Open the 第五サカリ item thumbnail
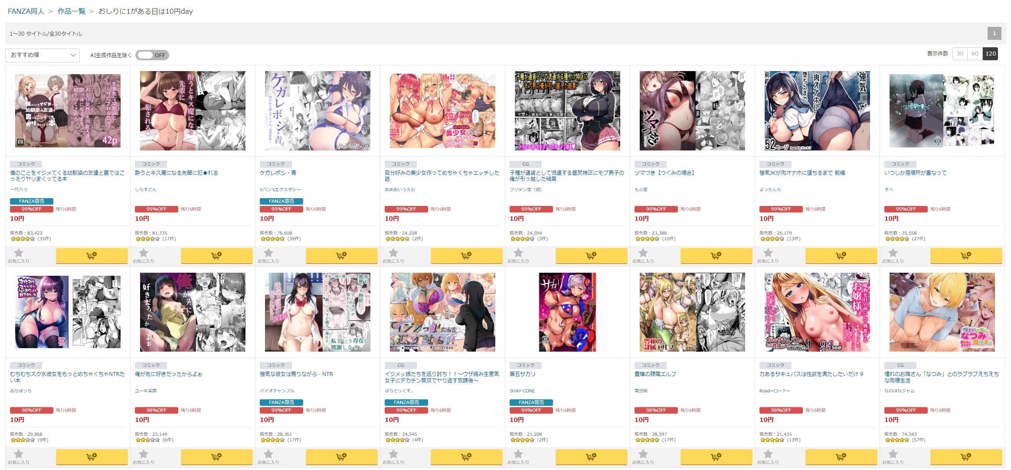Viewport: 1011px width, 470px height. (567, 312)
